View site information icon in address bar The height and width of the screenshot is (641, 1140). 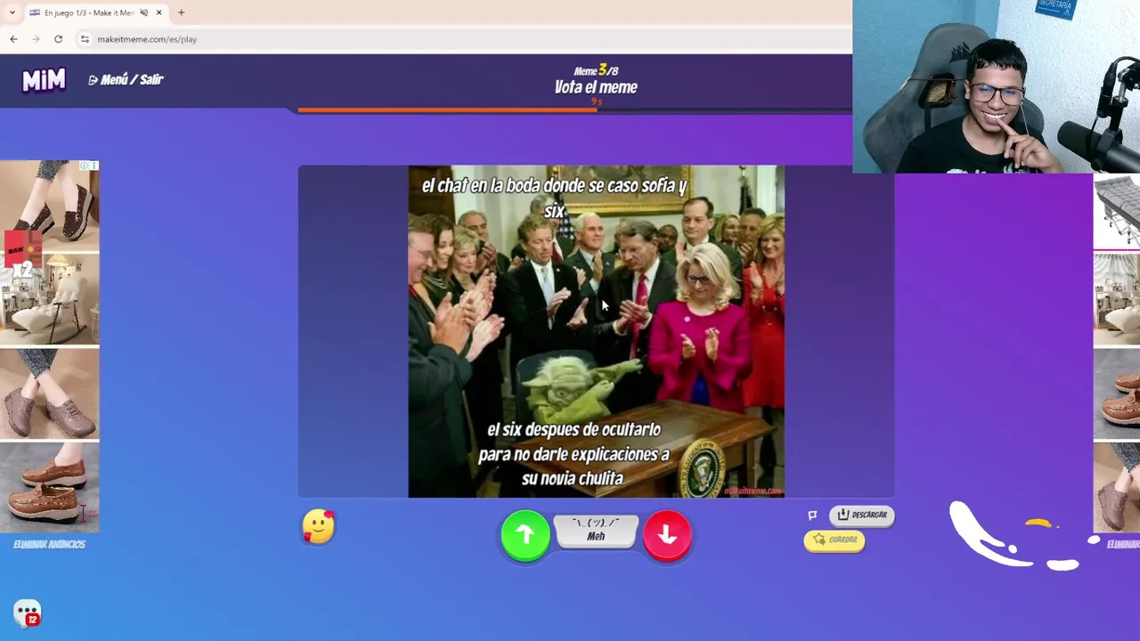pyautogui.click(x=85, y=39)
